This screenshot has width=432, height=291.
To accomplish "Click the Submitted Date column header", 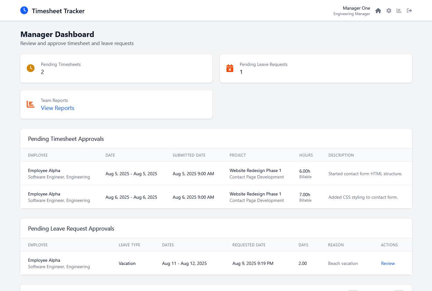I will (189, 155).
